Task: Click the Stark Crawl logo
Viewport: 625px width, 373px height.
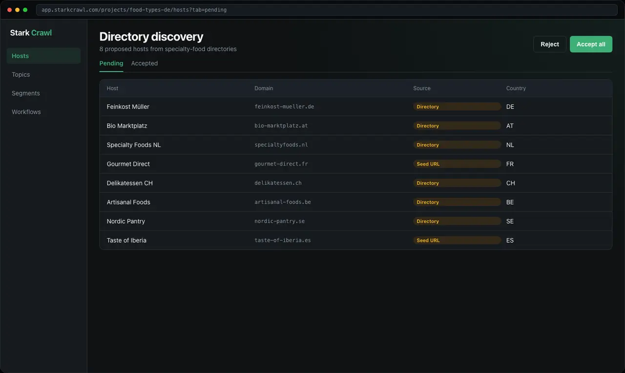Action: pyautogui.click(x=31, y=33)
